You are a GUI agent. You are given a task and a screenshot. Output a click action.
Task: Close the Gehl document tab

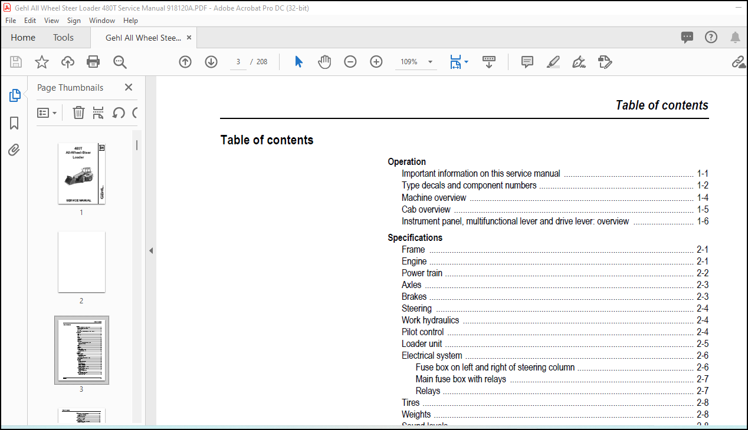tap(189, 38)
